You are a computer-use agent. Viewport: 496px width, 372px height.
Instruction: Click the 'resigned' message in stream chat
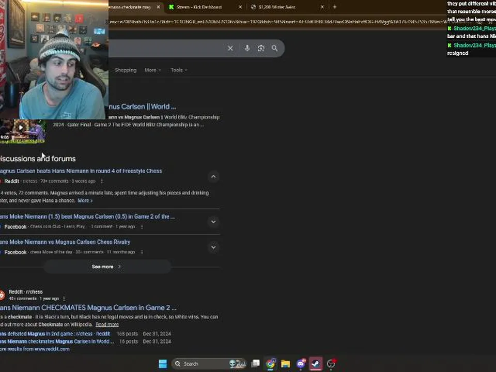(457, 53)
